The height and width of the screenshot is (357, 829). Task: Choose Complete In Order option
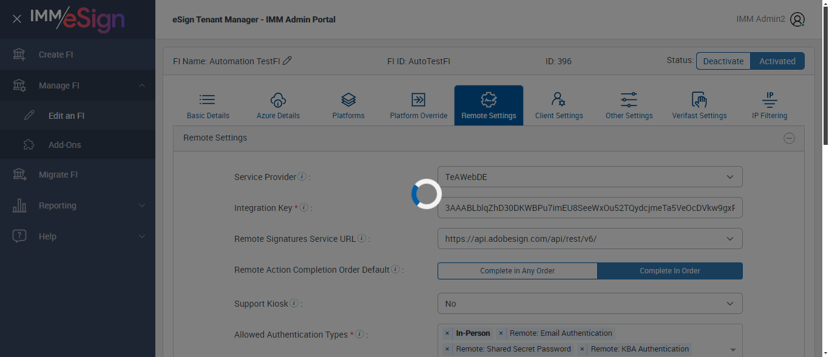670,271
